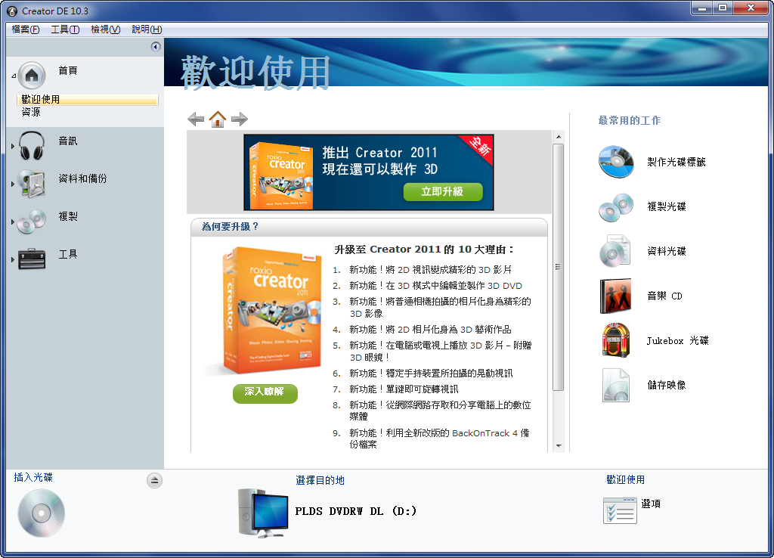
Task: Open the 資料光碟 task link
Action: [x=667, y=251]
